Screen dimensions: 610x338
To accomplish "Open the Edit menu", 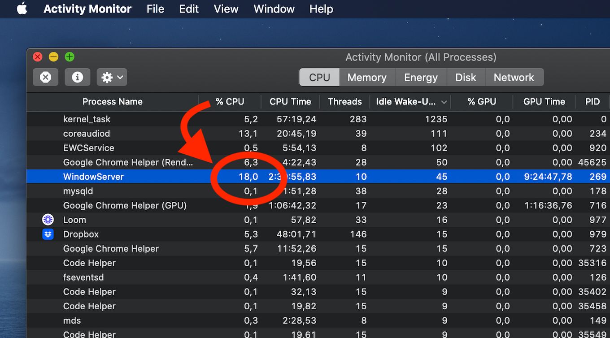I will tap(189, 9).
